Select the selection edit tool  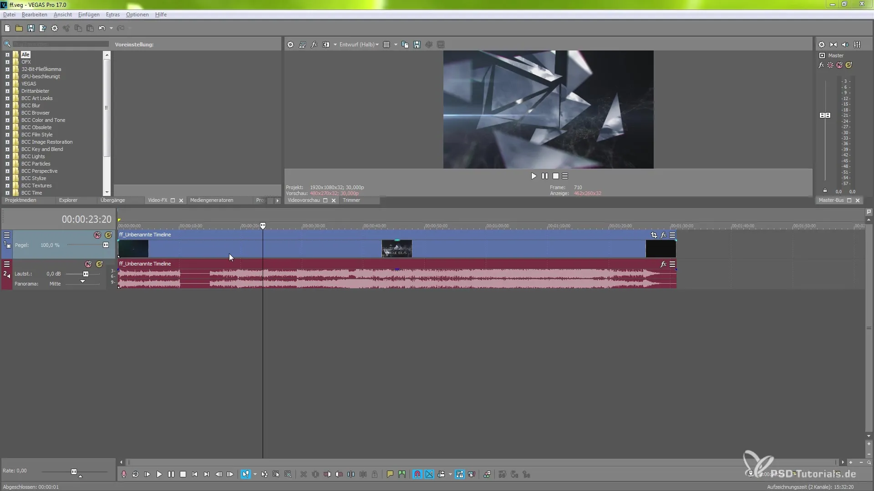click(276, 474)
